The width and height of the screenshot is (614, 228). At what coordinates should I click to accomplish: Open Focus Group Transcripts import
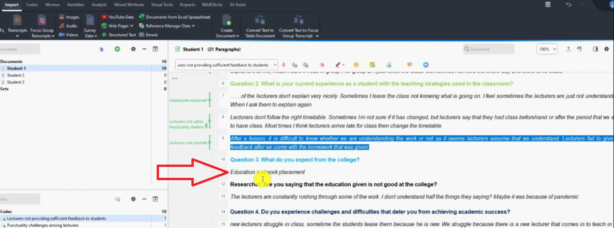43,26
